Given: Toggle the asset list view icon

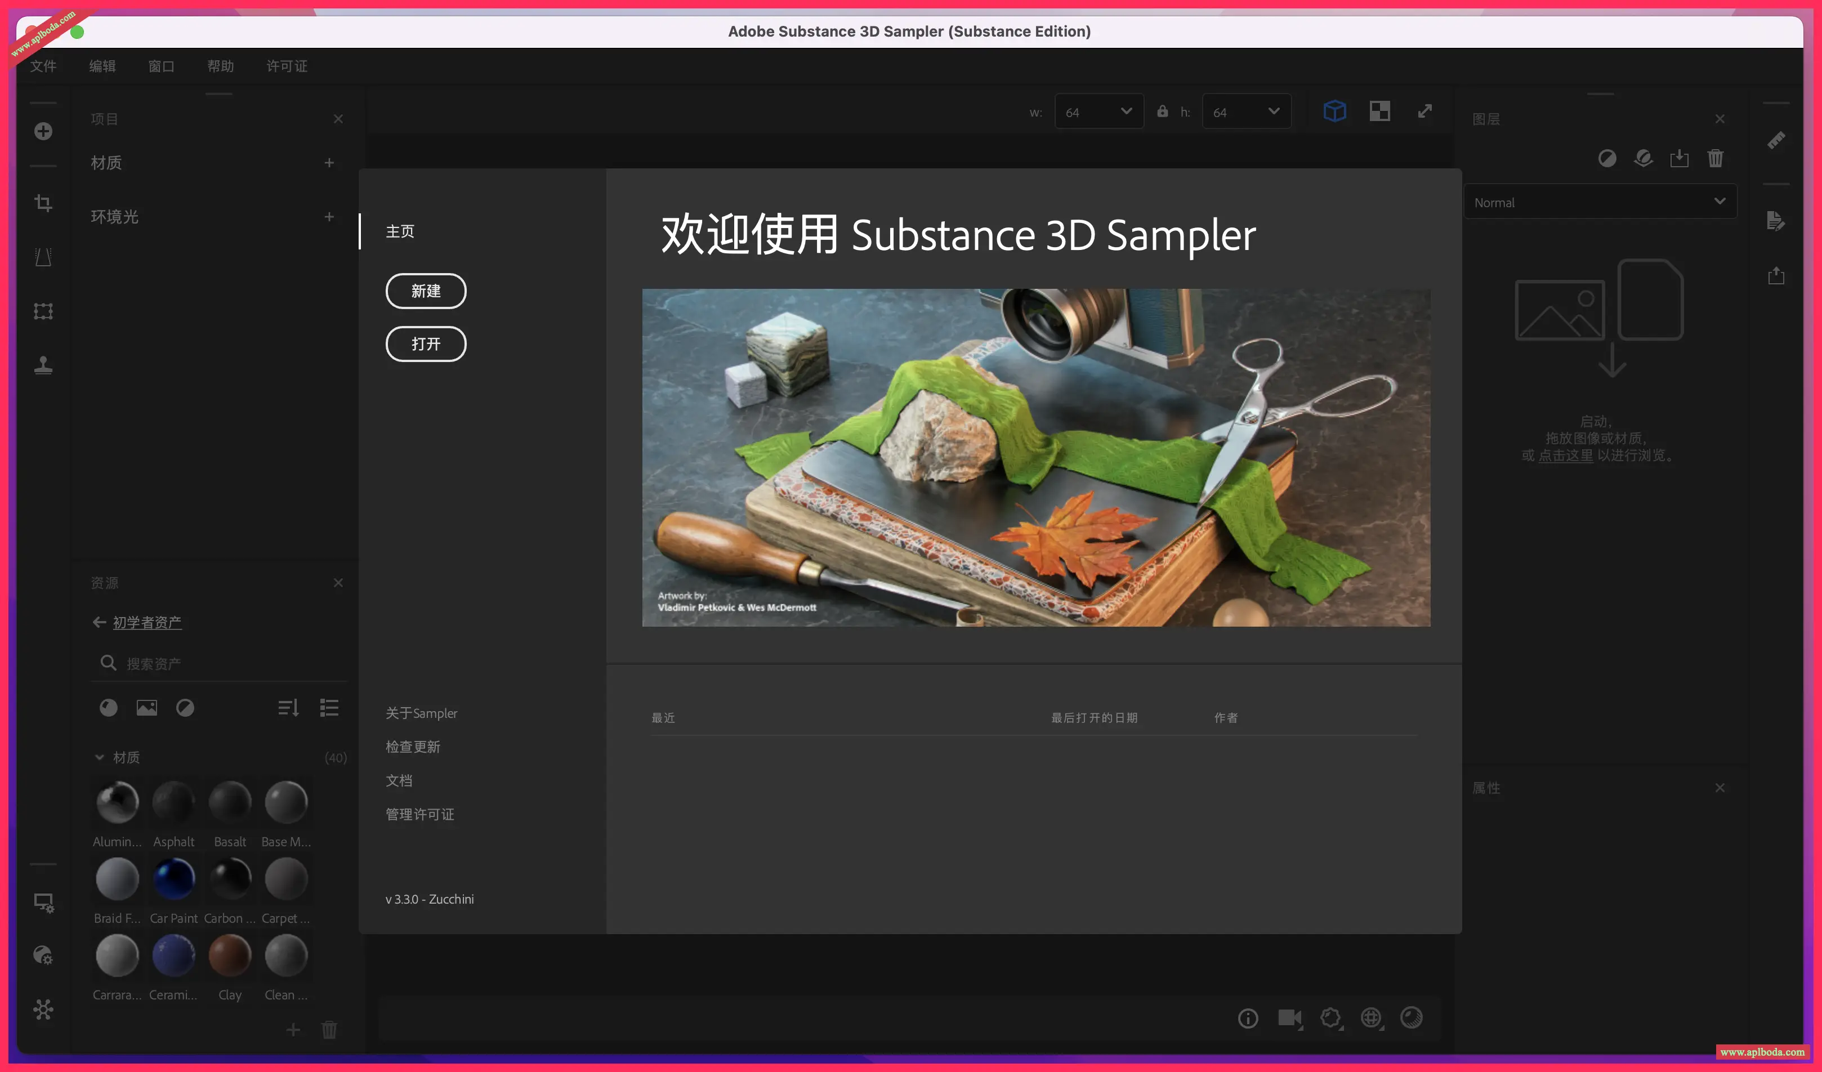Looking at the screenshot, I should tap(329, 708).
